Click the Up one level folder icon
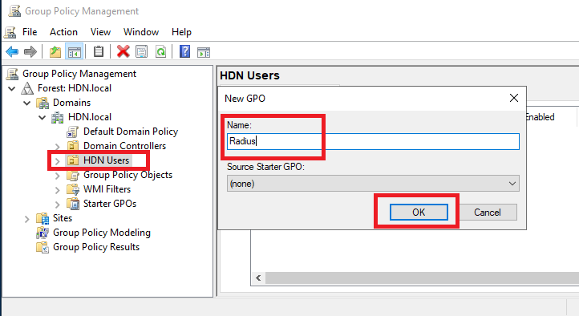Screen dimensions: 579x316 click(55, 51)
